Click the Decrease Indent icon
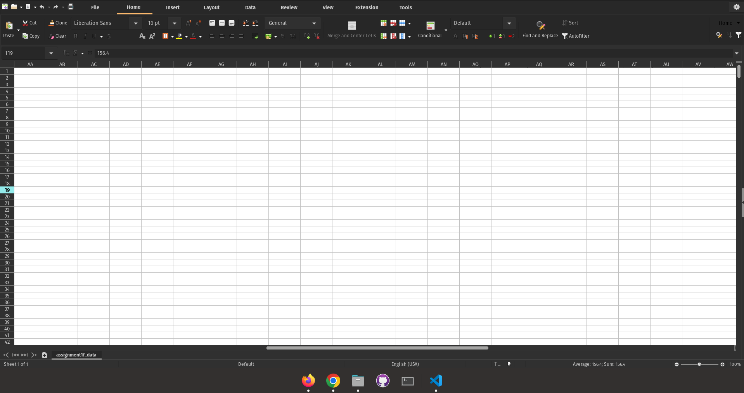744x393 pixels. click(255, 23)
